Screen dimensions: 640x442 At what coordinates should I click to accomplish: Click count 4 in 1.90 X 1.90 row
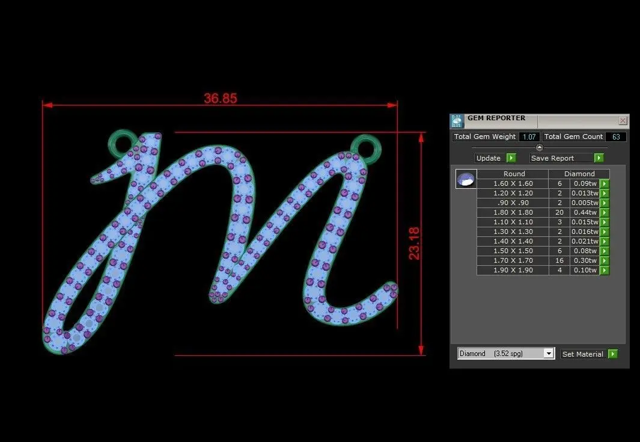point(559,270)
